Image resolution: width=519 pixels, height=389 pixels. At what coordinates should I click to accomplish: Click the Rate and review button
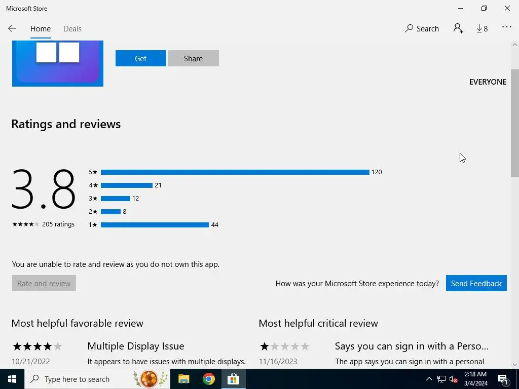click(x=44, y=283)
